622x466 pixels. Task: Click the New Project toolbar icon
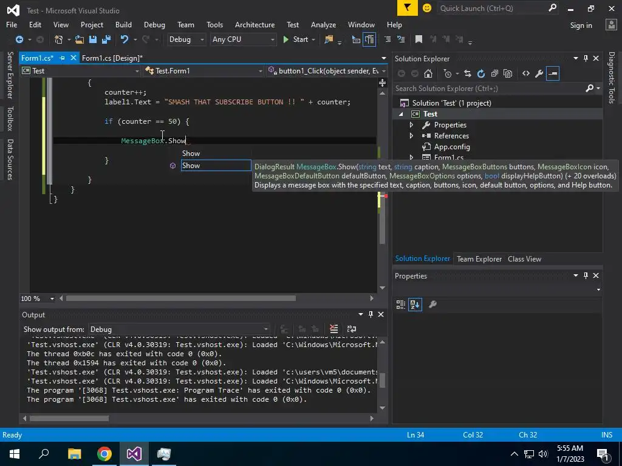(x=59, y=39)
